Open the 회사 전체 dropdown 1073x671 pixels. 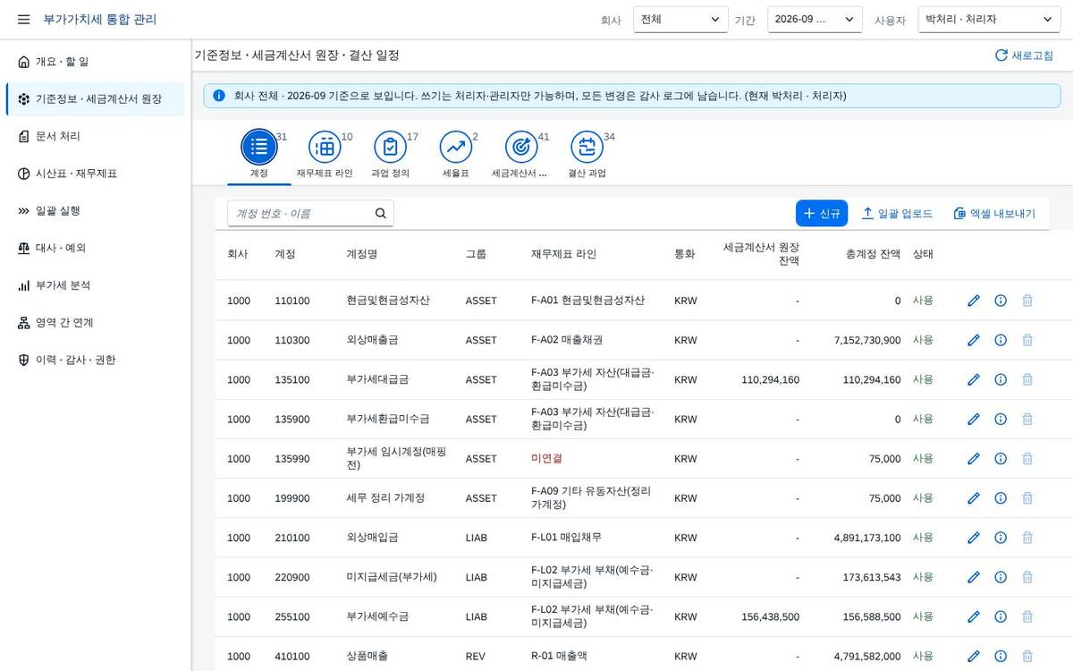[680, 19]
